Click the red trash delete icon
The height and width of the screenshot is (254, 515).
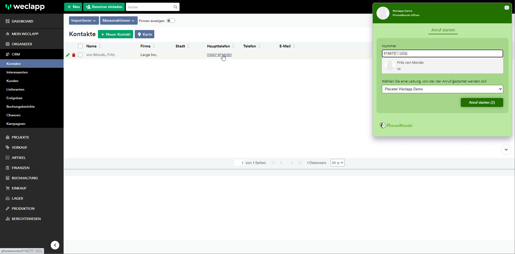coord(74,55)
